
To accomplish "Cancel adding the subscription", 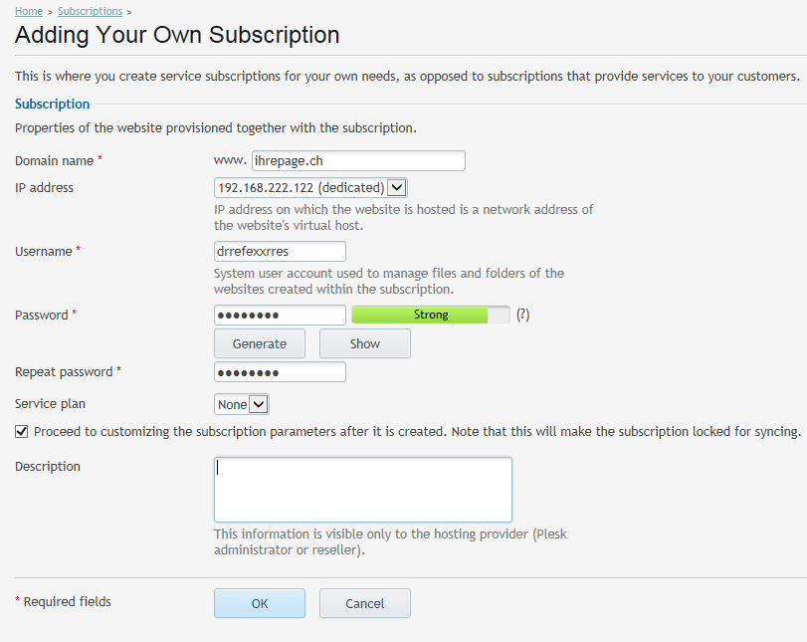I will 364,603.
